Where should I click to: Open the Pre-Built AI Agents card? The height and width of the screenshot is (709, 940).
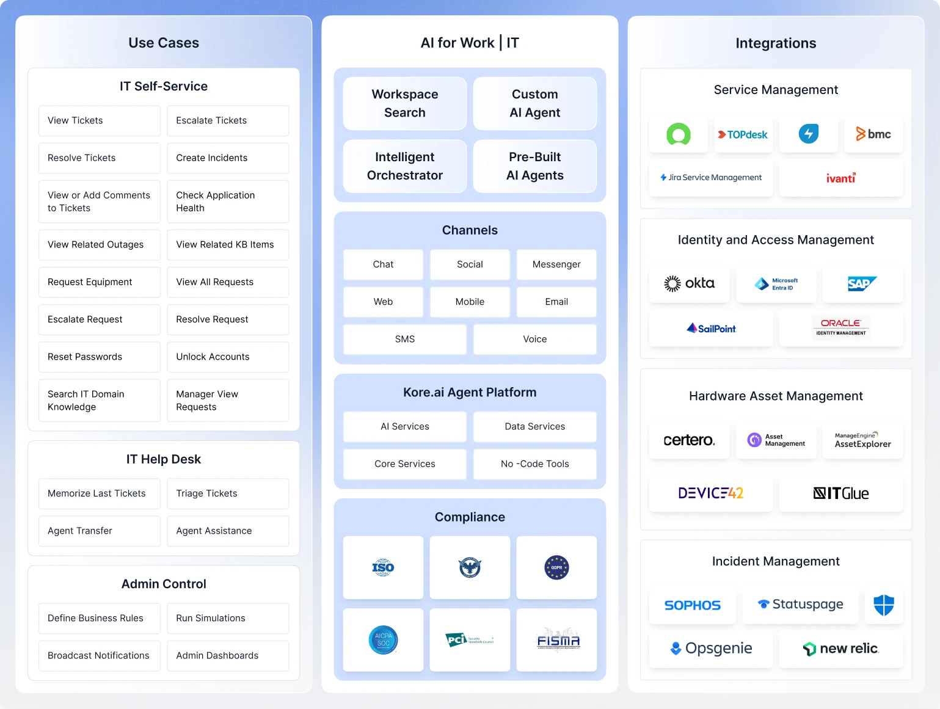coord(535,166)
